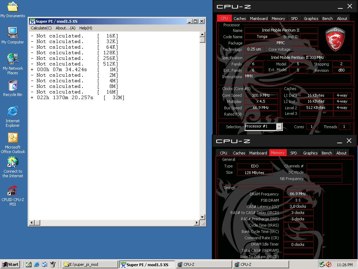
Task: Click the memory Type field showing EDO
Action: coord(255,166)
